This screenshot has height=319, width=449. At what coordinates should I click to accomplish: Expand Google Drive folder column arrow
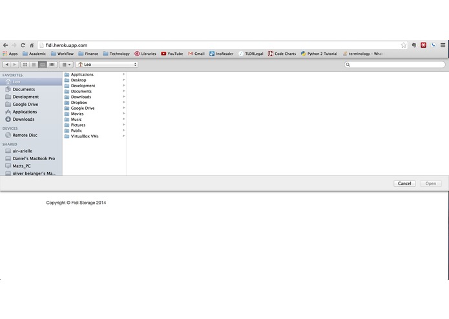tap(124, 108)
